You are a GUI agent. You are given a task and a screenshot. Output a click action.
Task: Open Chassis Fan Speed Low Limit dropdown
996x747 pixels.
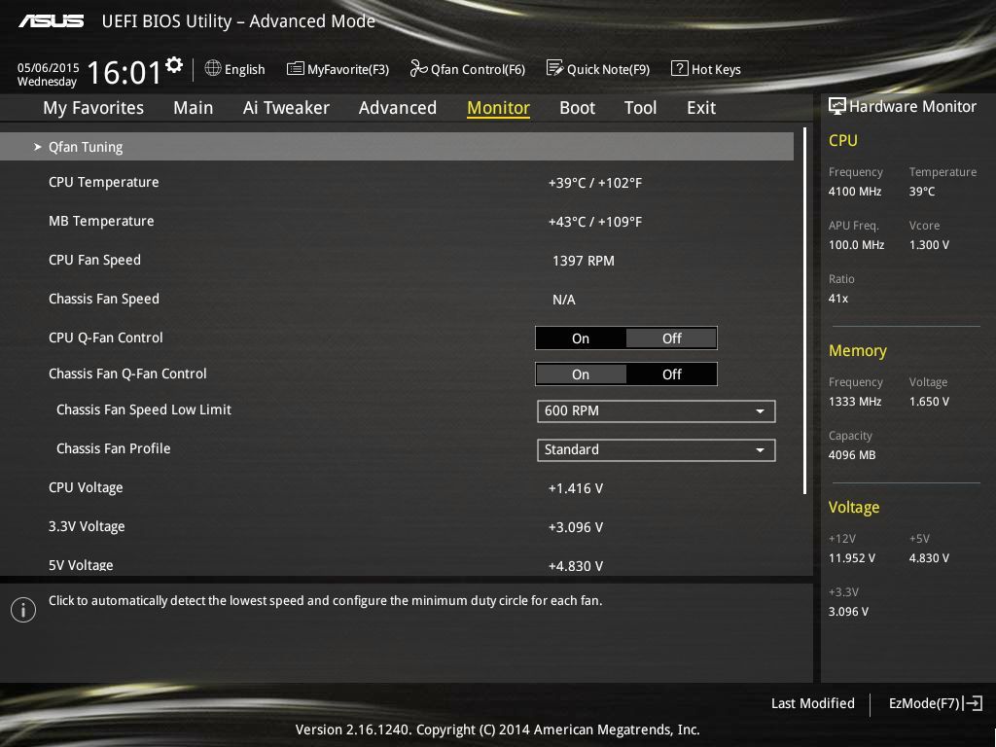(656, 410)
